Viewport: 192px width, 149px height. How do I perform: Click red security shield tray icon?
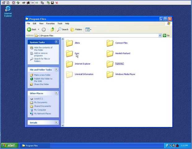pyautogui.click(x=177, y=146)
